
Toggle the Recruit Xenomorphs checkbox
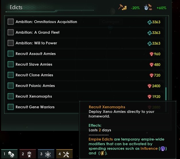11,96
